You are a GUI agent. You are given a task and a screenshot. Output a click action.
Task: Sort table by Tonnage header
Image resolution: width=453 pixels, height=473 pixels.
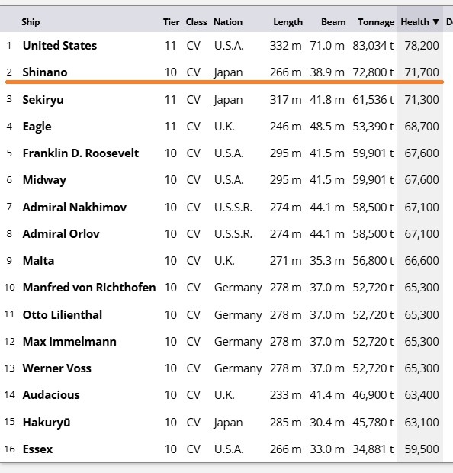tap(376, 22)
